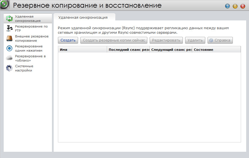Open the FTP backup sidebar icon
The height and width of the screenshot is (158, 249).
(x=10, y=29)
